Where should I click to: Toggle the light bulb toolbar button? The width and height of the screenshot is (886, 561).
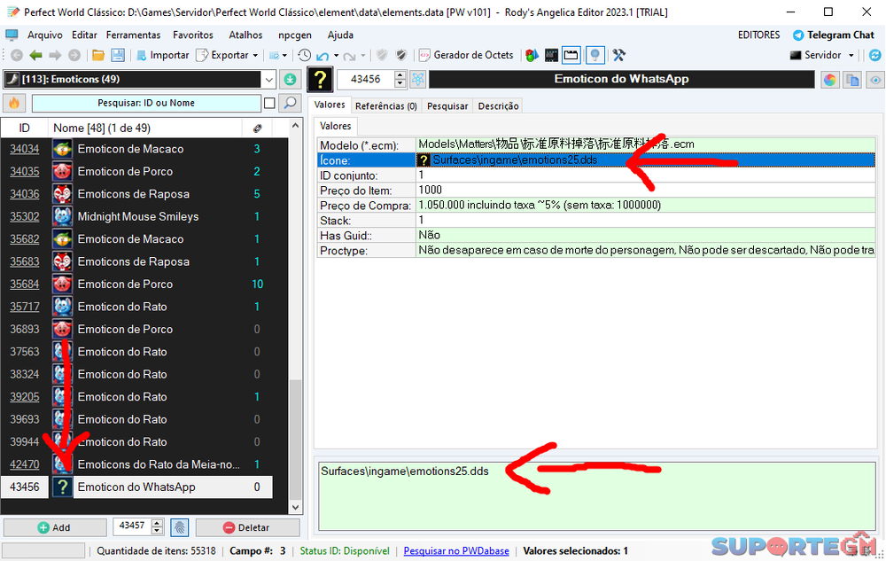(595, 55)
